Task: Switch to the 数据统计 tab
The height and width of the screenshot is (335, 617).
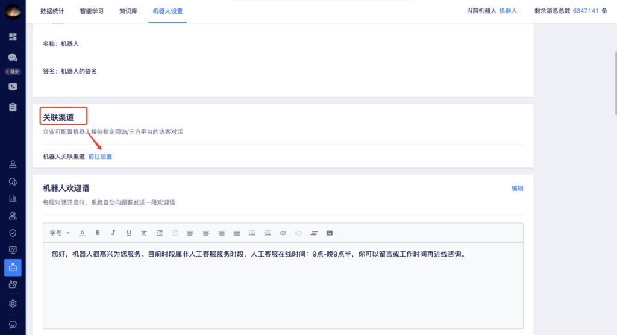Action: (x=52, y=11)
